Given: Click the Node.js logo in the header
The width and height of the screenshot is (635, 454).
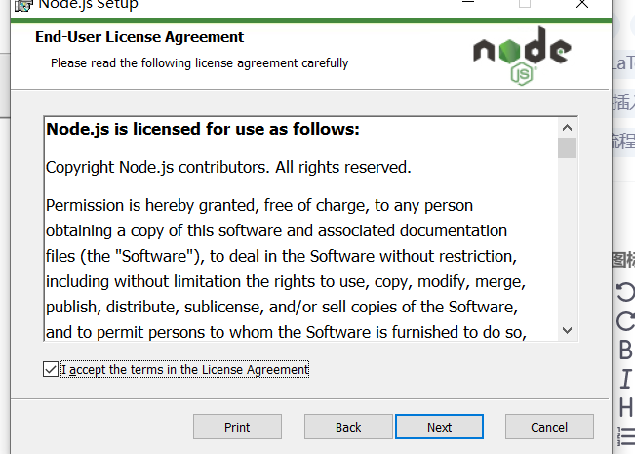Looking at the screenshot, I should click(522, 56).
